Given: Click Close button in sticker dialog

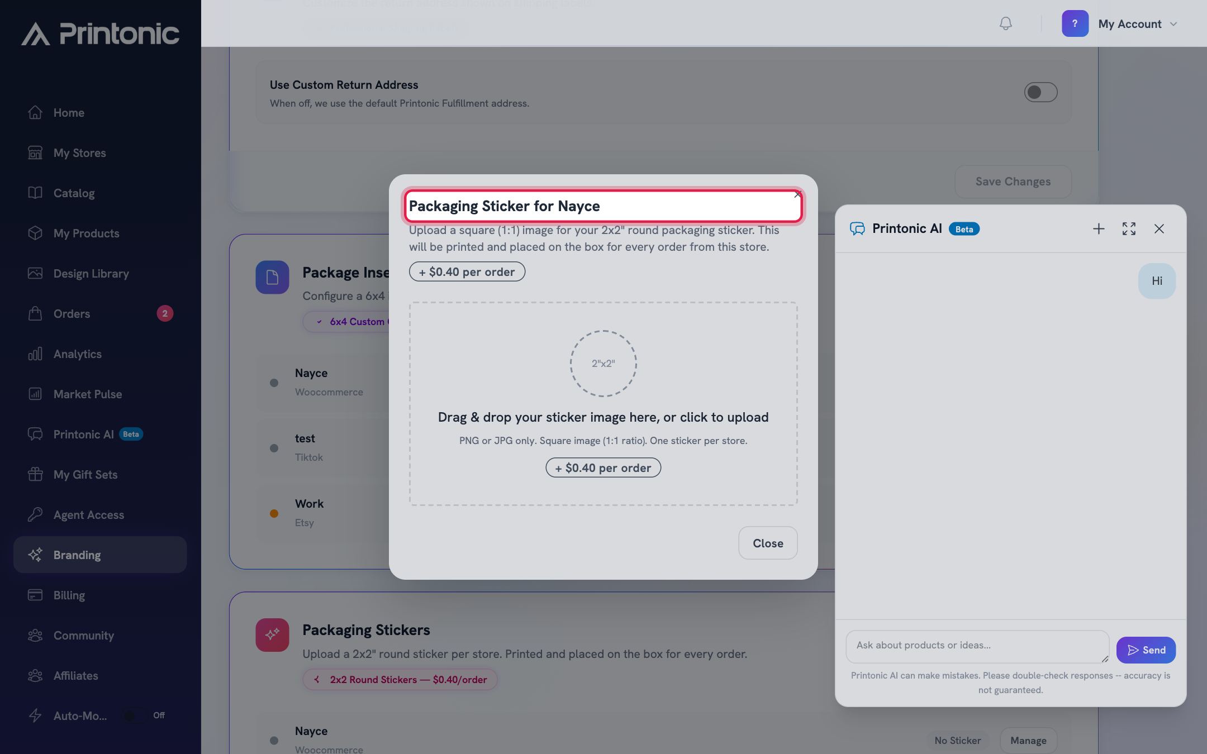Looking at the screenshot, I should pyautogui.click(x=768, y=543).
